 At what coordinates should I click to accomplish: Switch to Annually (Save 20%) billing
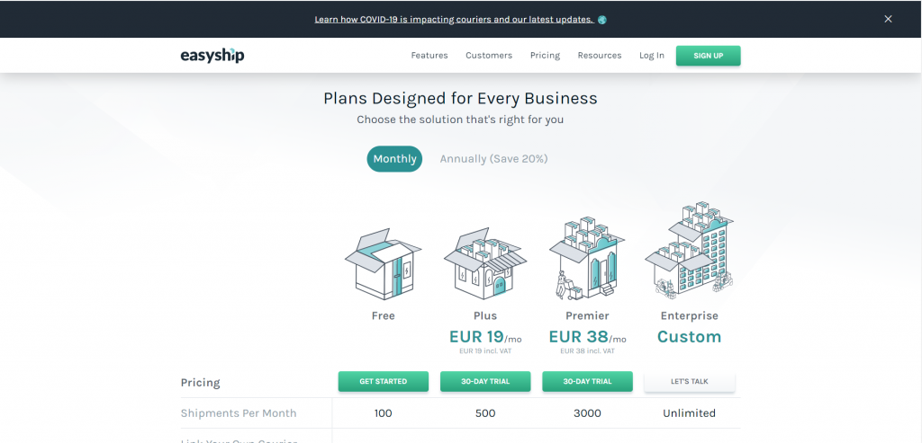tap(494, 159)
